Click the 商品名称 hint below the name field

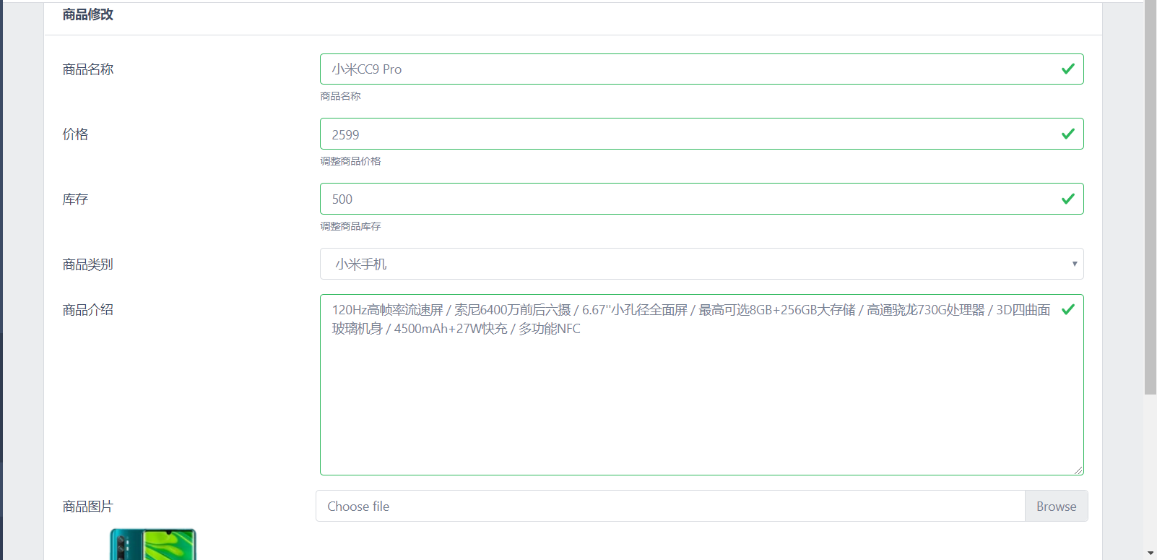340,96
